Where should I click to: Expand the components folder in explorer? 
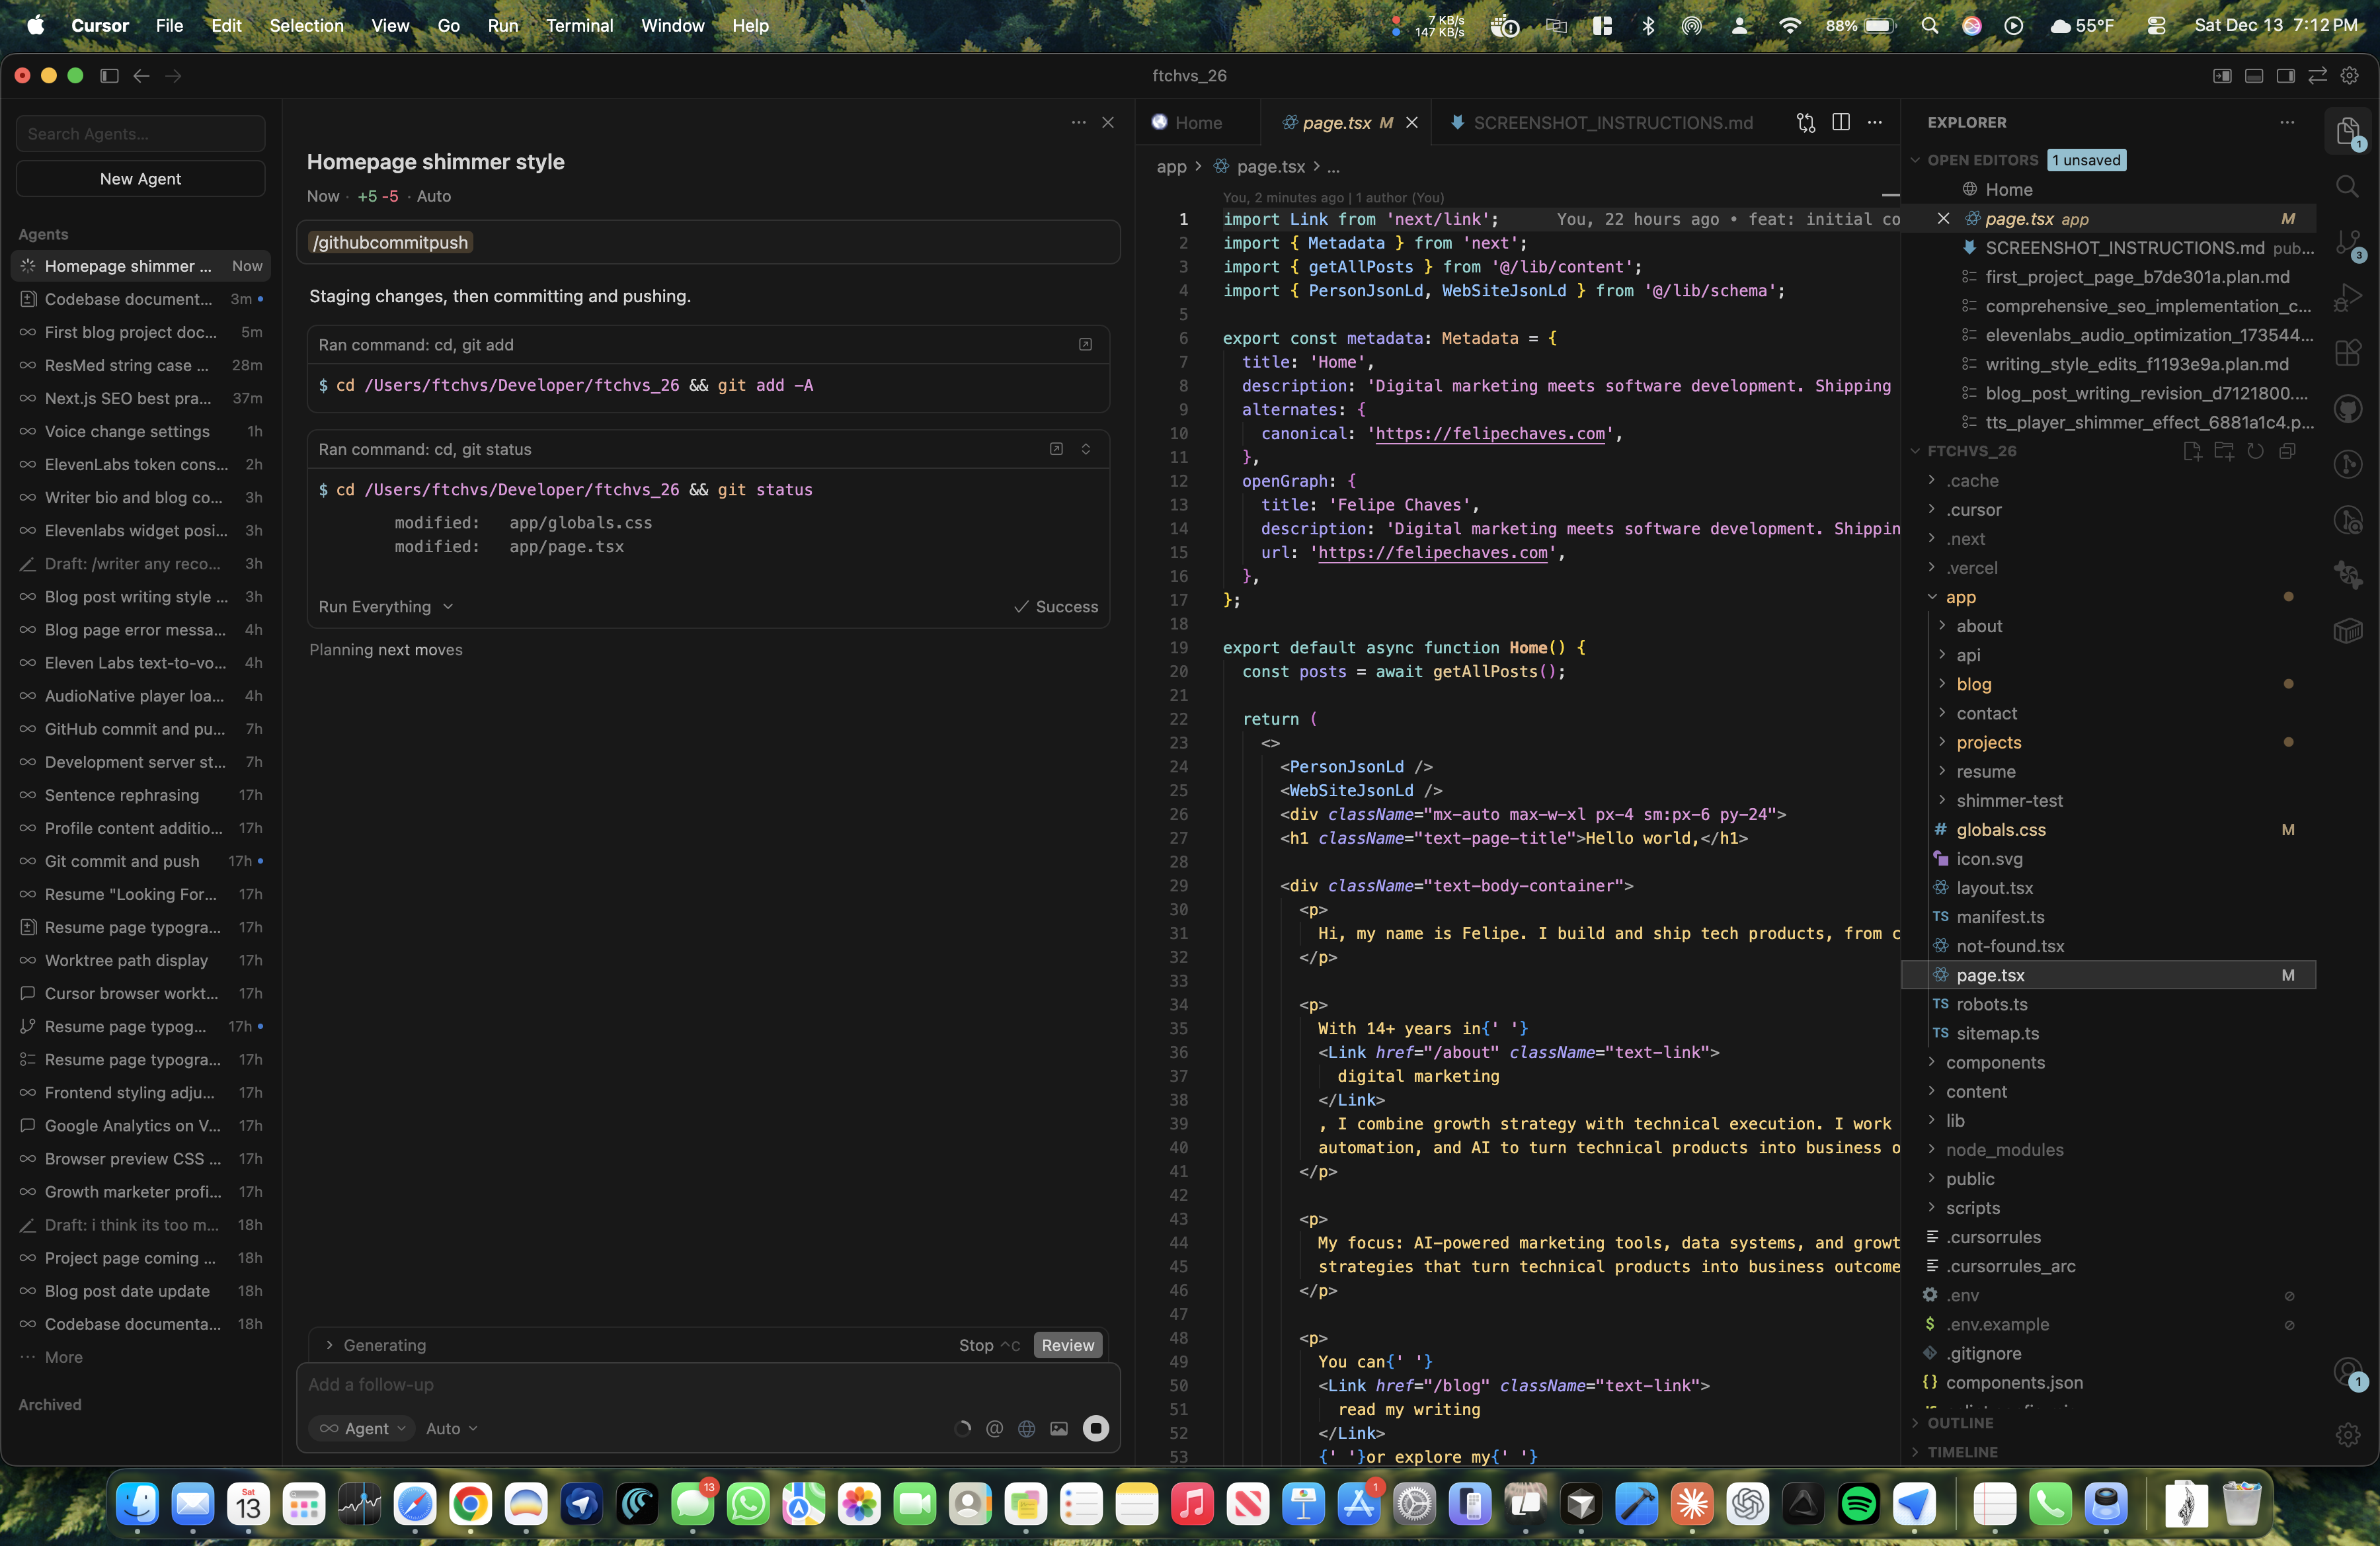point(1994,1062)
